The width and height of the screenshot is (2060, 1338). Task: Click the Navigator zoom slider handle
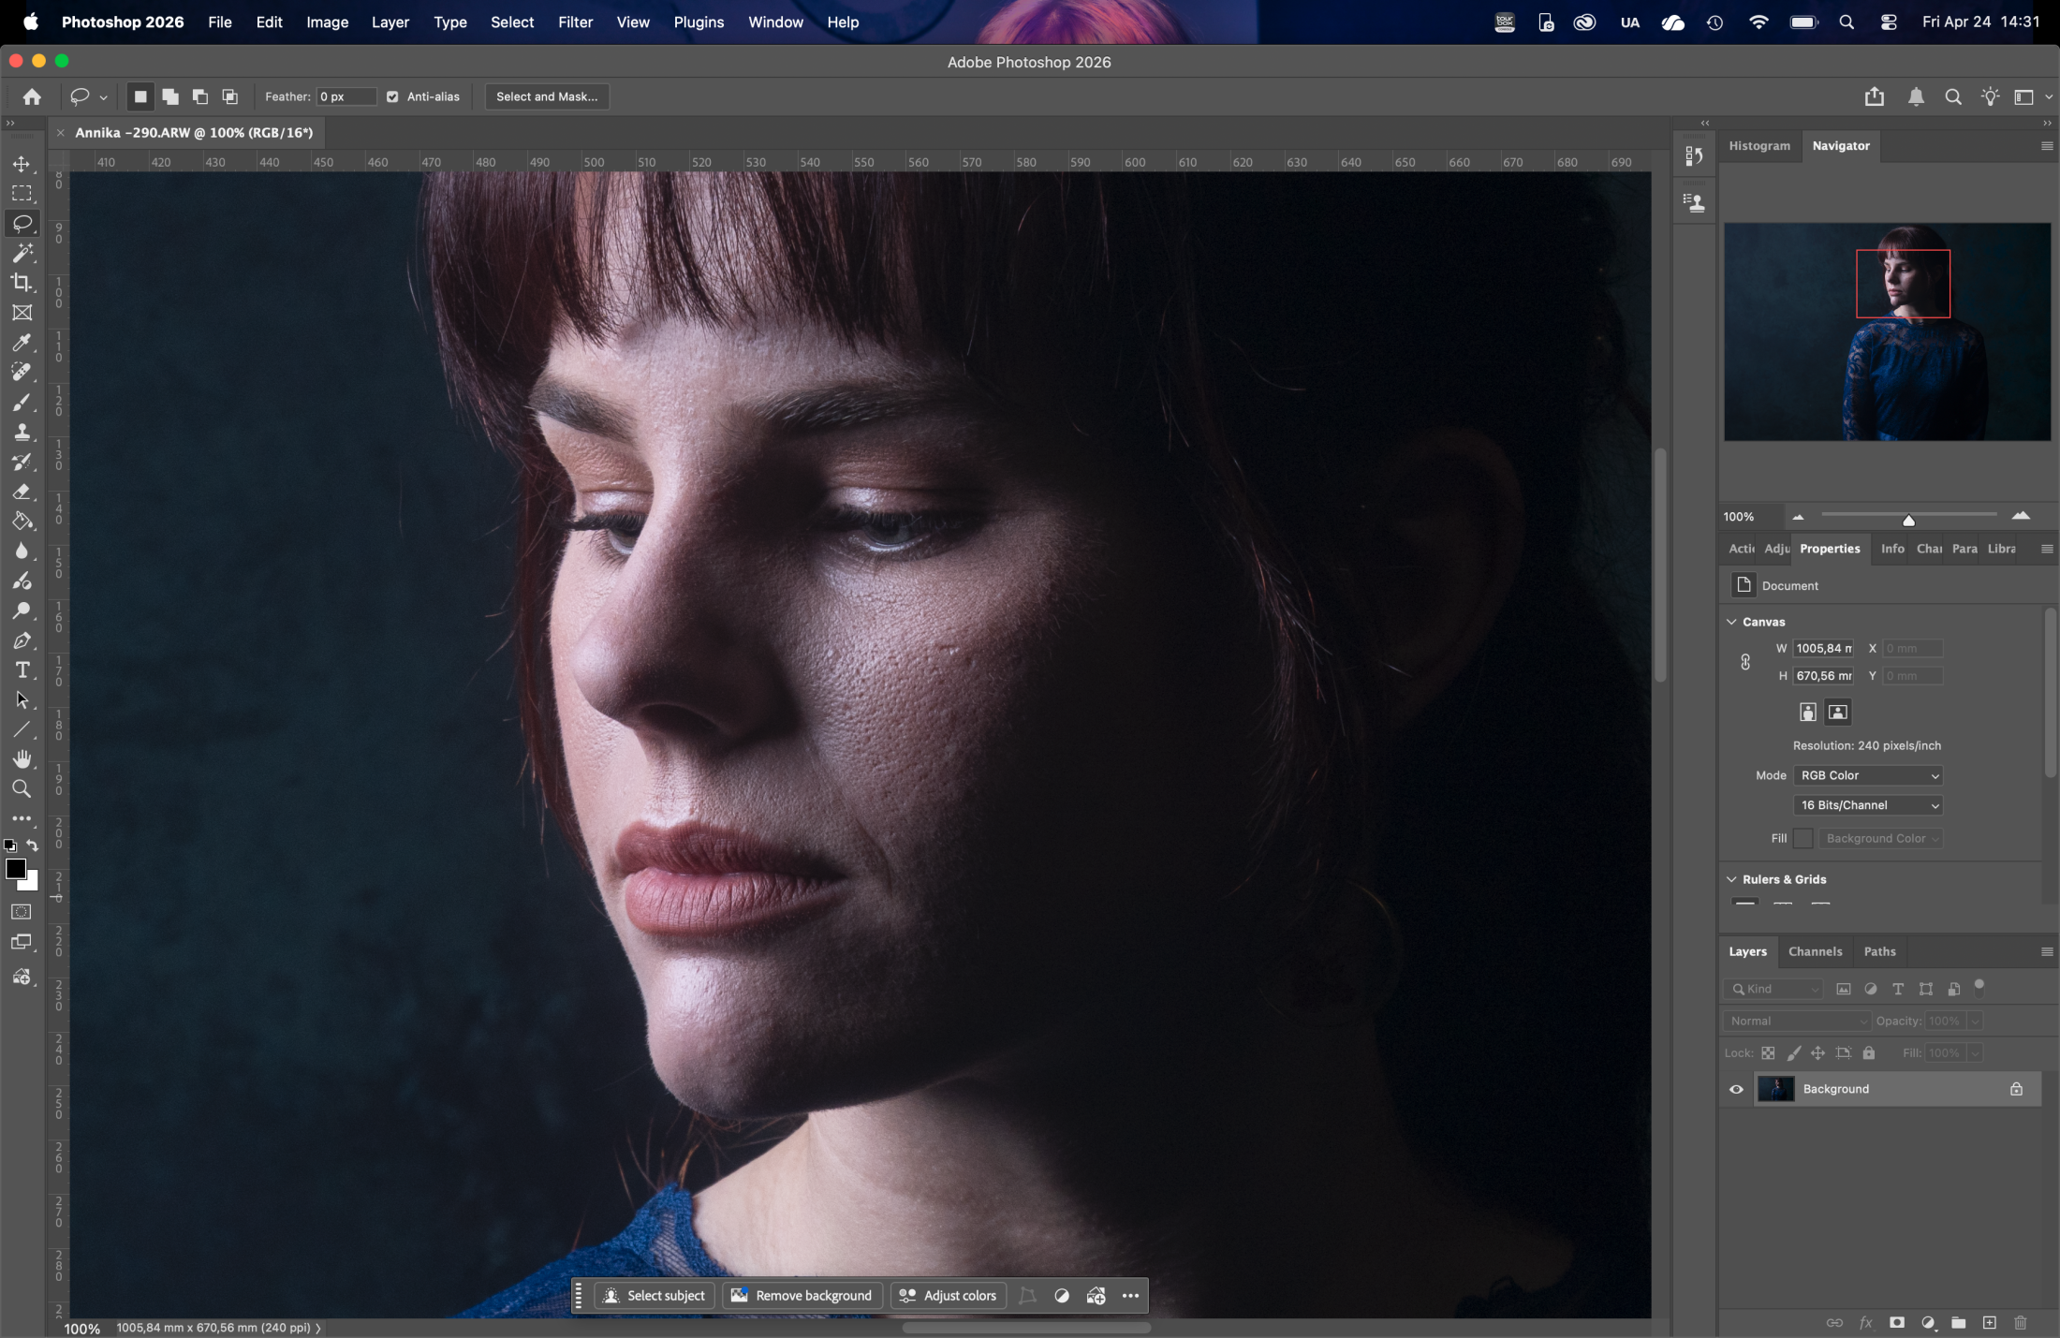click(1908, 521)
